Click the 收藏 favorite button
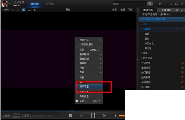Image resolution: width=185 pixels, height=120 pixels. tap(123, 10)
